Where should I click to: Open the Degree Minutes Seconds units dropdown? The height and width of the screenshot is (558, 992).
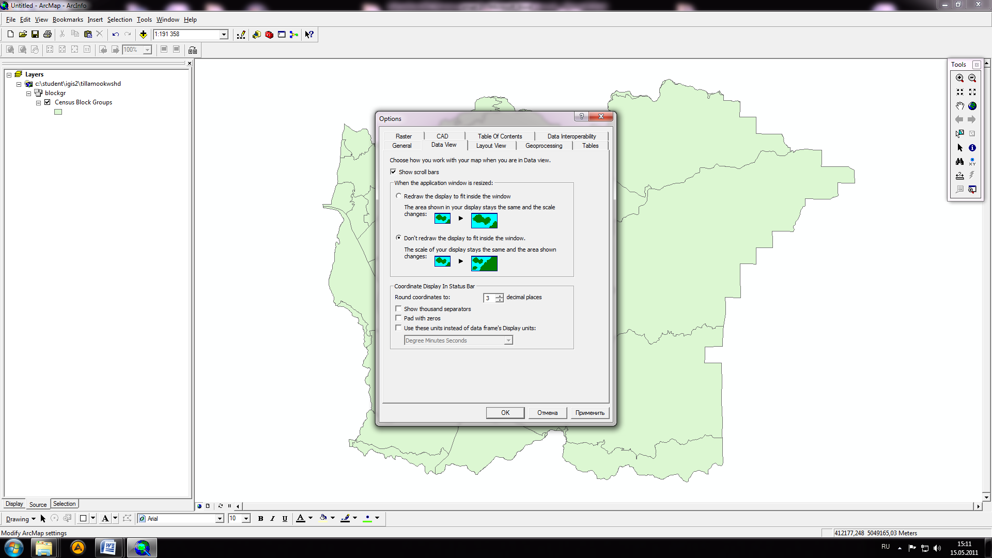point(508,340)
